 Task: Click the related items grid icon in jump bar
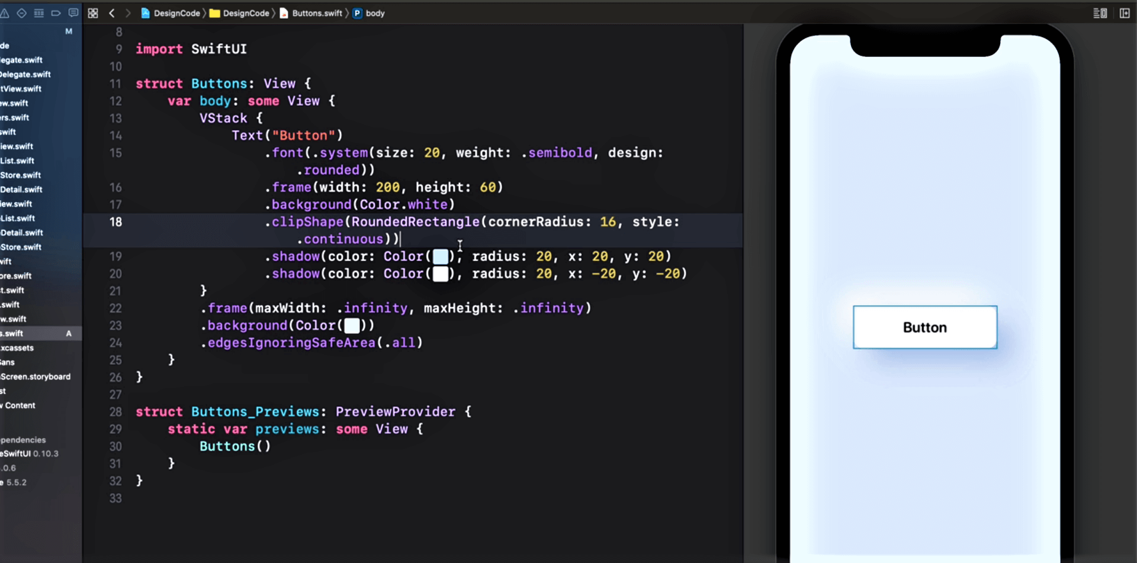93,13
